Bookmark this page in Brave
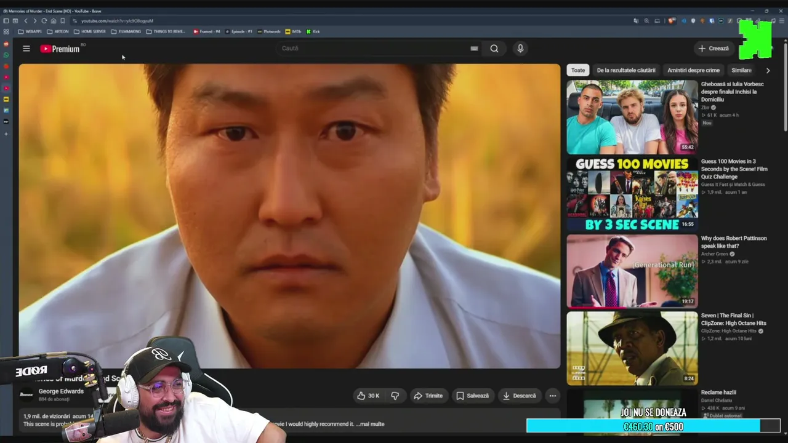This screenshot has height=443, width=788. click(x=62, y=21)
